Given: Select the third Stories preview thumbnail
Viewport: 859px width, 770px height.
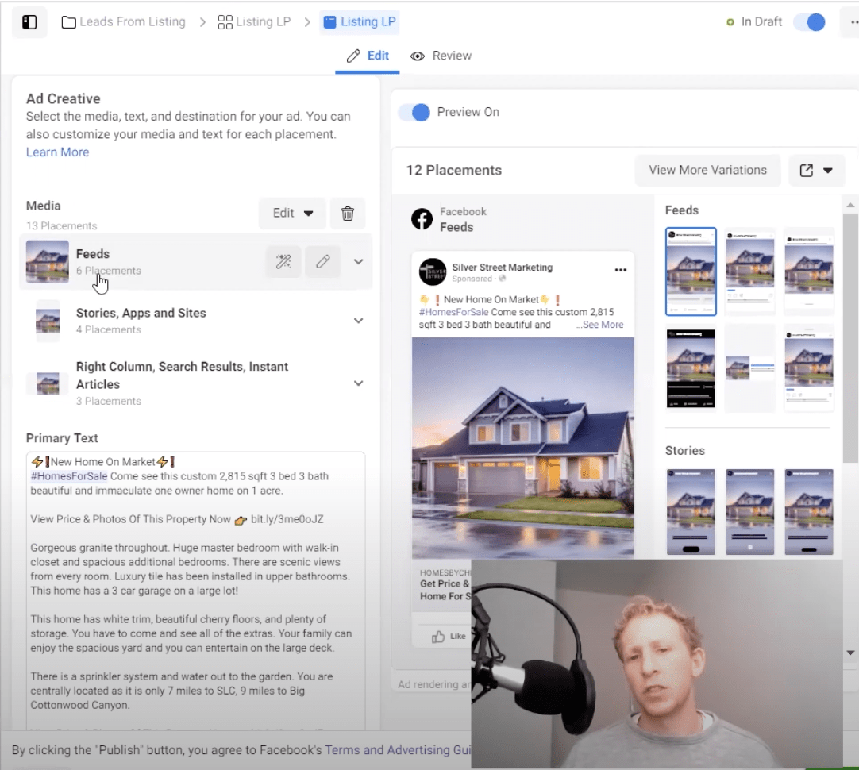Looking at the screenshot, I should 809,512.
